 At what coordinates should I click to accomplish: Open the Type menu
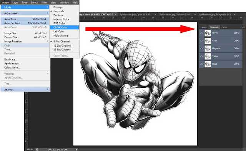pyautogui.click(x=25, y=3)
